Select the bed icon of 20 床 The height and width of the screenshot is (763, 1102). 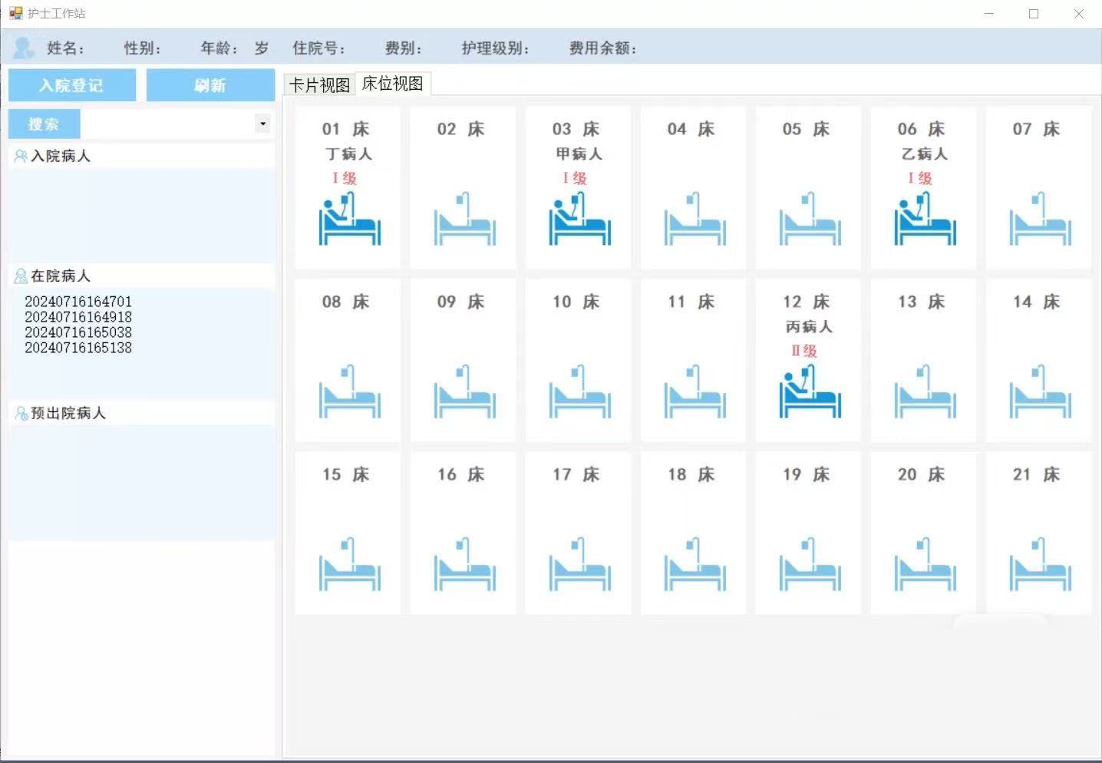pos(925,564)
